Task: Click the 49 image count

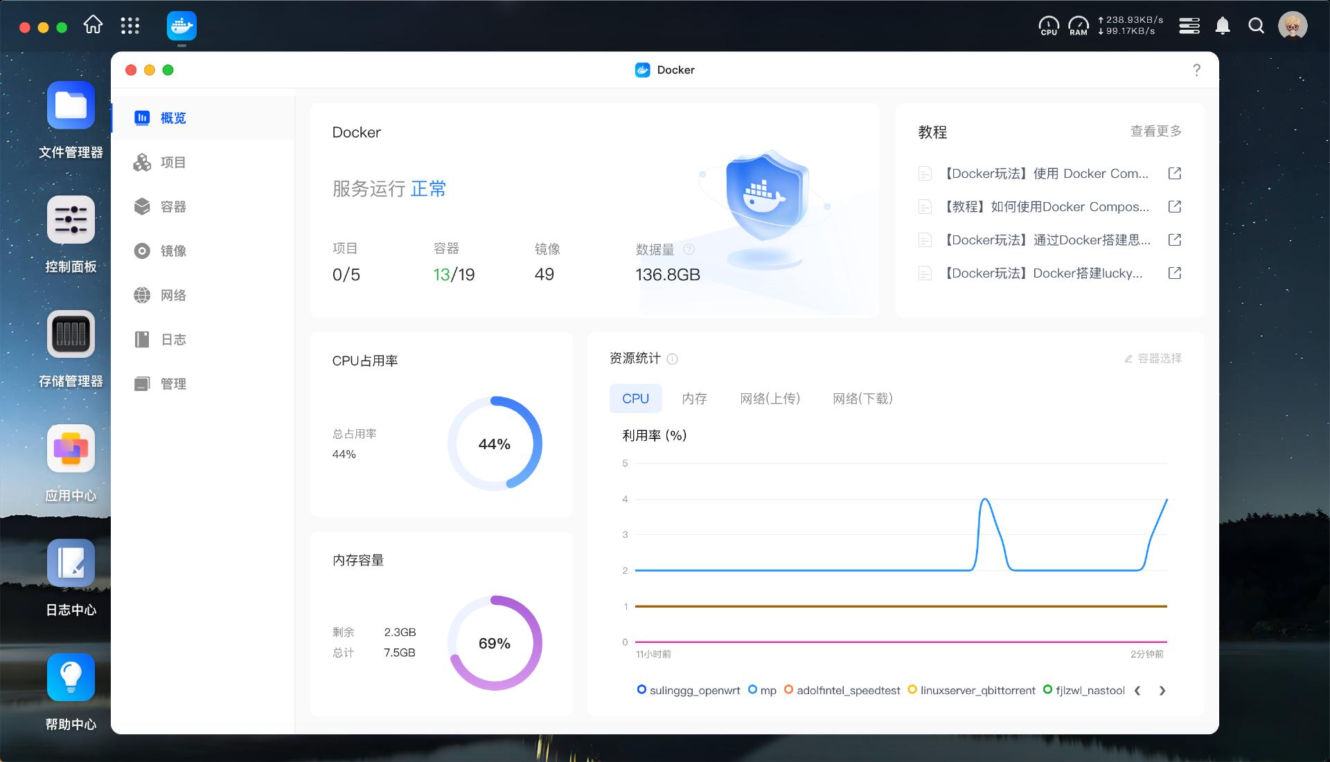Action: coord(544,275)
